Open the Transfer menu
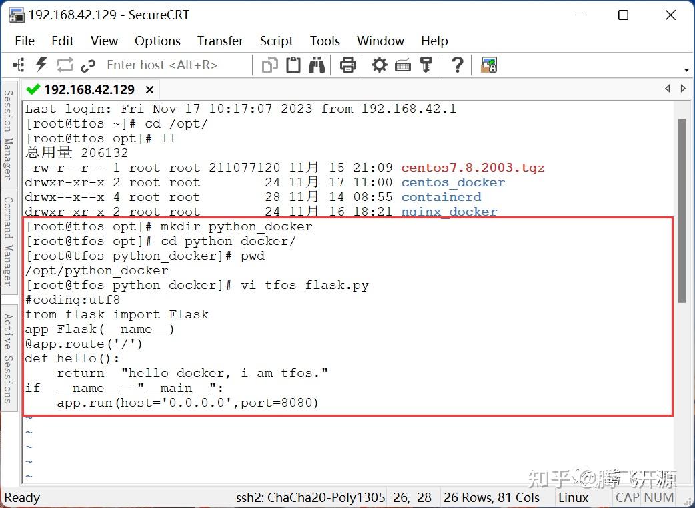The height and width of the screenshot is (508, 695). point(220,41)
